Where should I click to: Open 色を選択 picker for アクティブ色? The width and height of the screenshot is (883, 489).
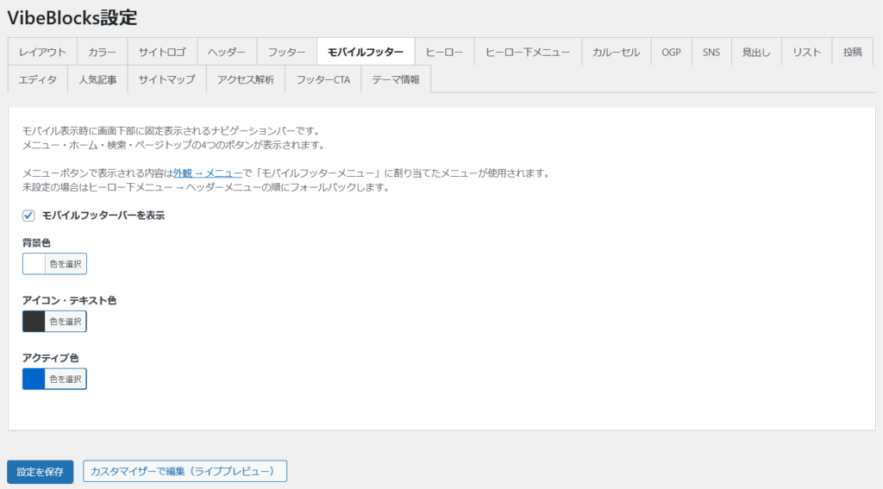tap(66, 379)
